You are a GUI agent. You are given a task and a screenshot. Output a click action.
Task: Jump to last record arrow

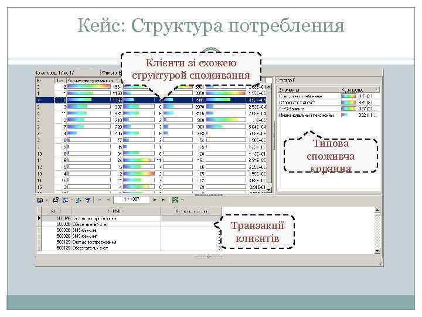tap(163, 200)
